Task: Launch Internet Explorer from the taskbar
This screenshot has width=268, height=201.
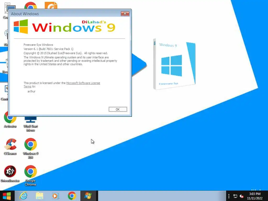Action: [23, 196]
